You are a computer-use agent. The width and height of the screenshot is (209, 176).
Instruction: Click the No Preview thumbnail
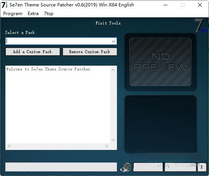[161, 62]
